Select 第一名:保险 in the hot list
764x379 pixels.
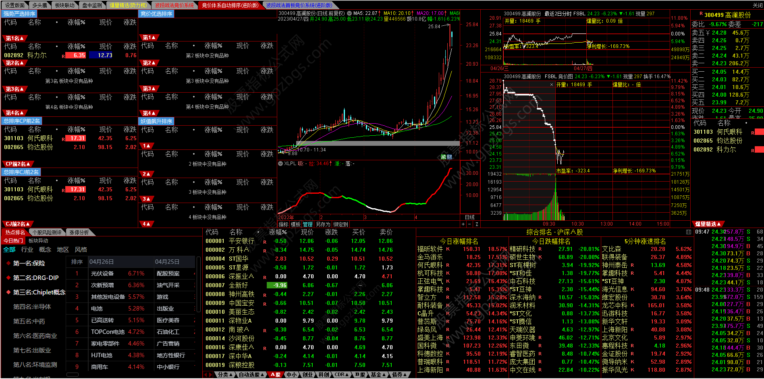tap(29, 263)
